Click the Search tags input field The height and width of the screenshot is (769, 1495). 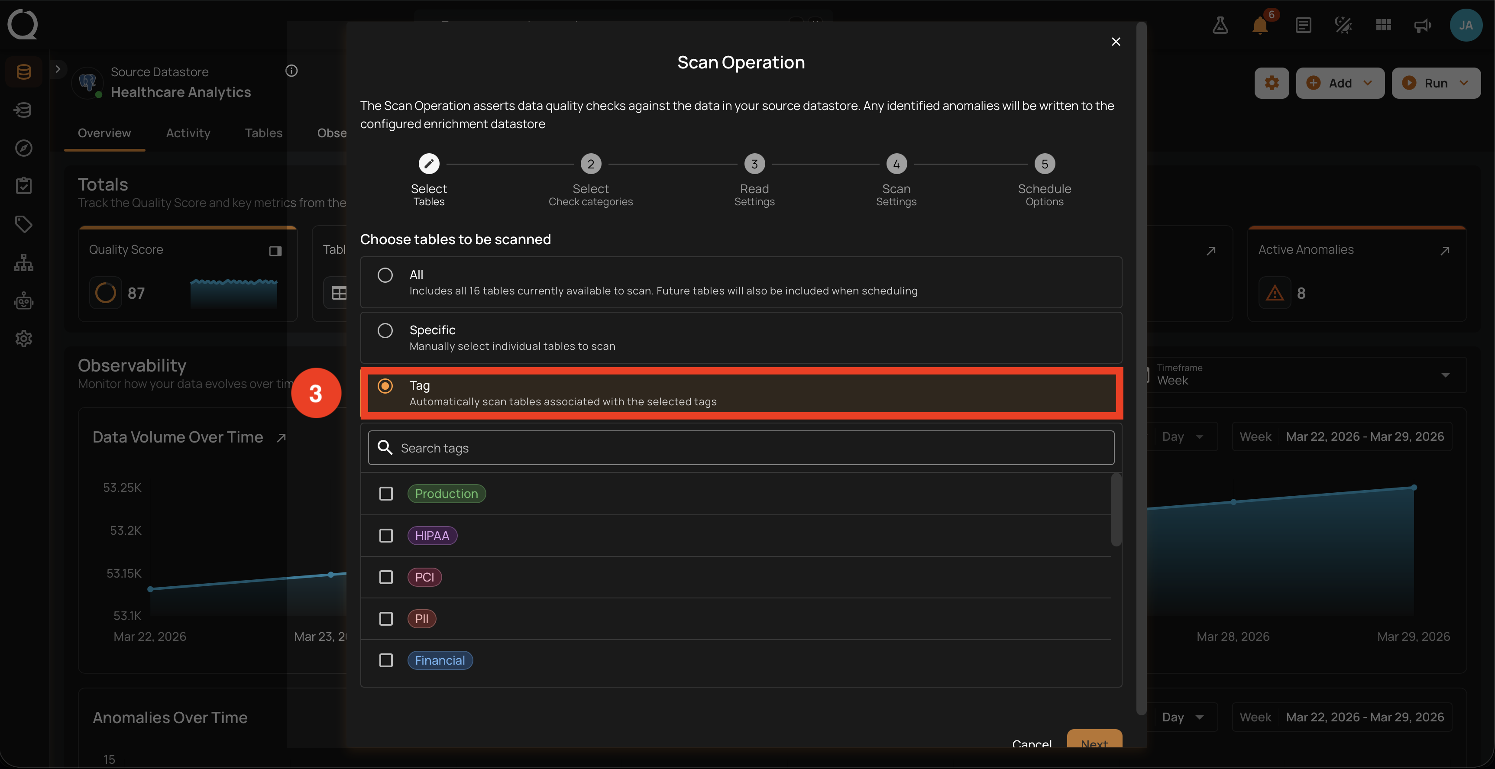(x=741, y=447)
